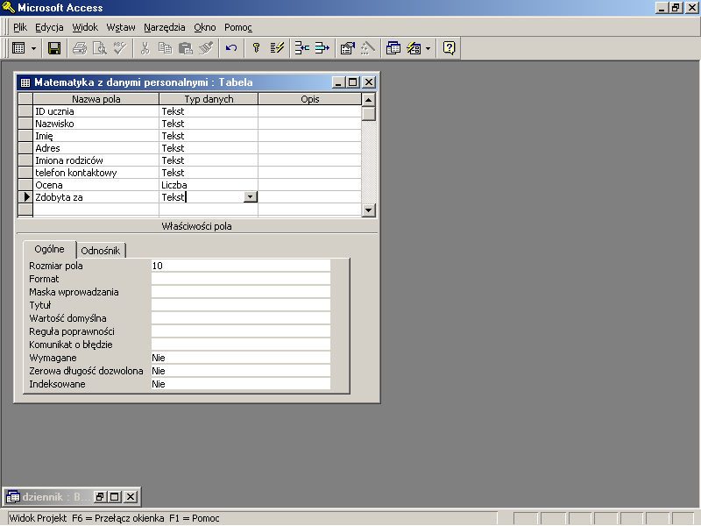Click the Insert Rows icon
The image size is (701, 526).
(x=302, y=48)
